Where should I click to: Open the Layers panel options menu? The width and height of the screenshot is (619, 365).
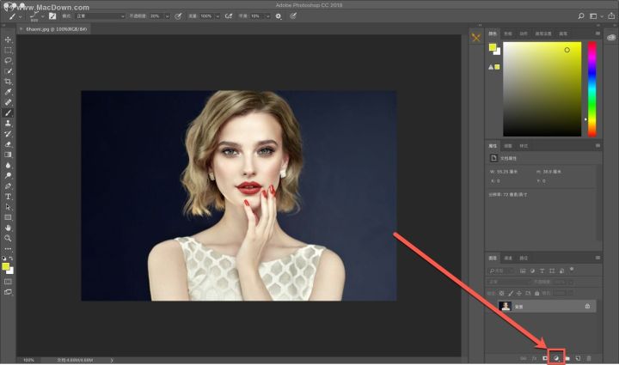point(598,258)
